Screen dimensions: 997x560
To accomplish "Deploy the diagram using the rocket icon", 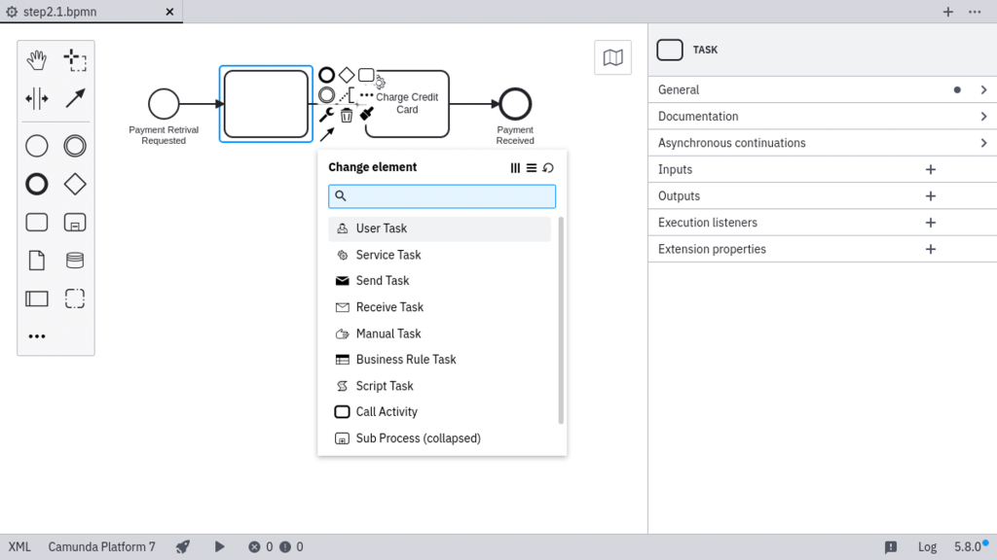I will [x=183, y=547].
